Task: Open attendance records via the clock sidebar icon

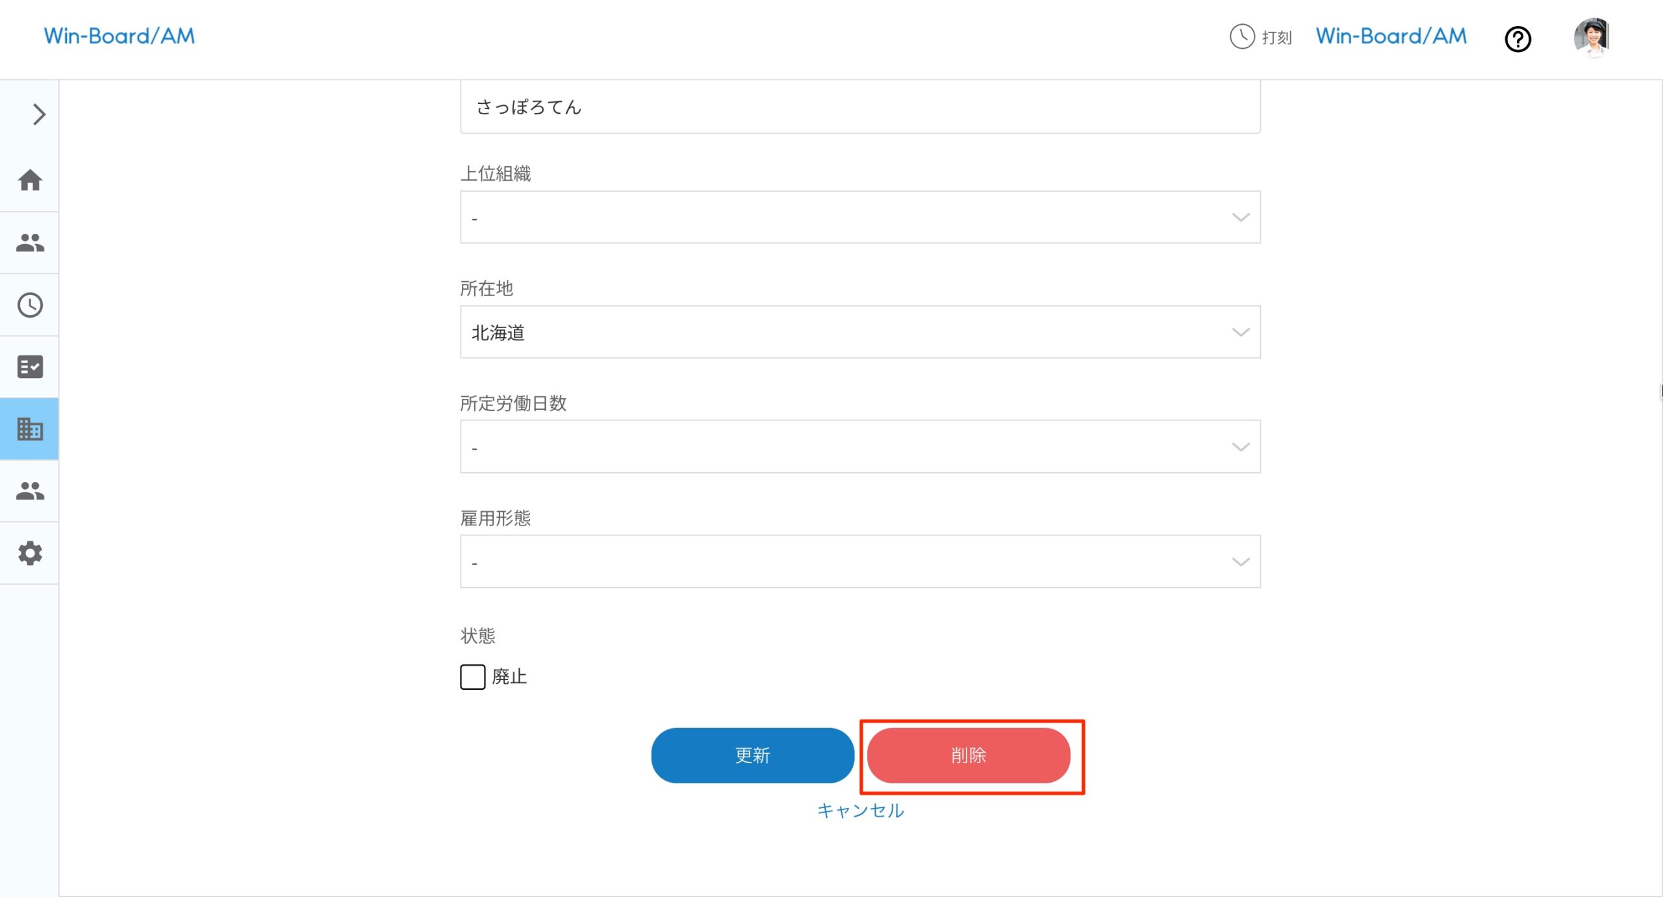Action: point(30,305)
